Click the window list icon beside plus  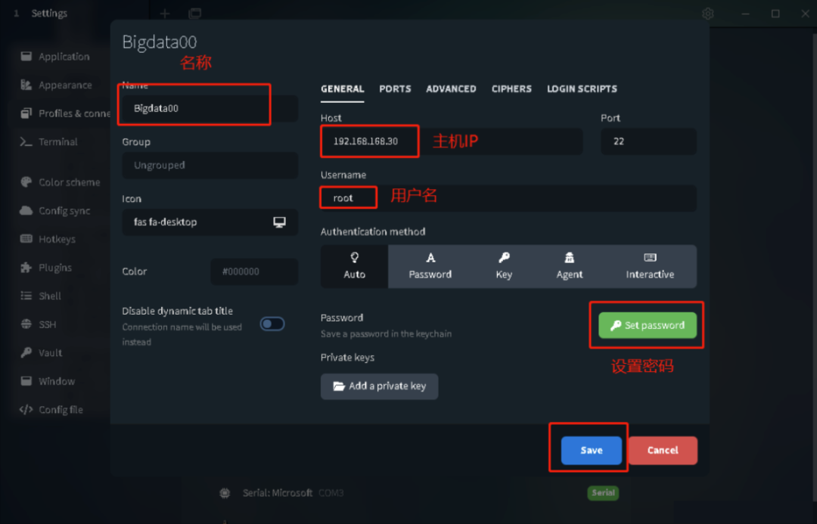[x=195, y=14]
